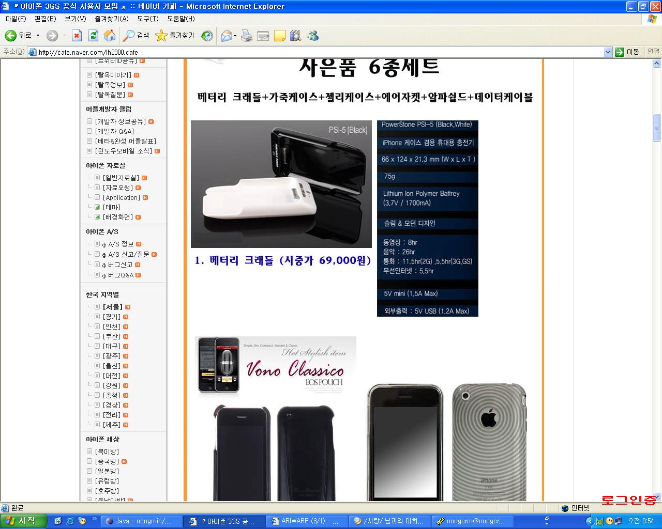The image size is (662, 529).
Task: Open the [북미방] board link
Action: click(107, 452)
